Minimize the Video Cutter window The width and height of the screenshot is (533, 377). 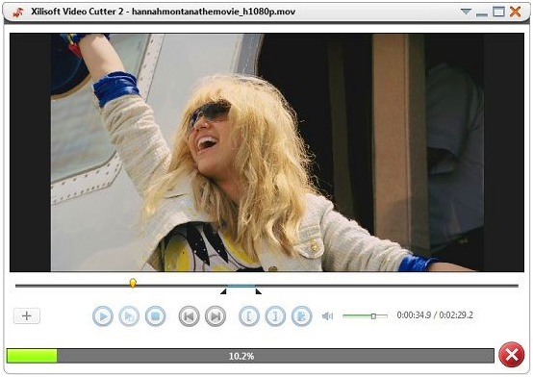[482, 13]
